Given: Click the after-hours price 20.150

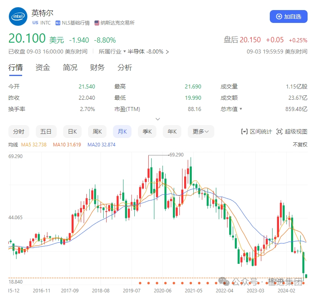Looking at the screenshot, I should coord(250,40).
